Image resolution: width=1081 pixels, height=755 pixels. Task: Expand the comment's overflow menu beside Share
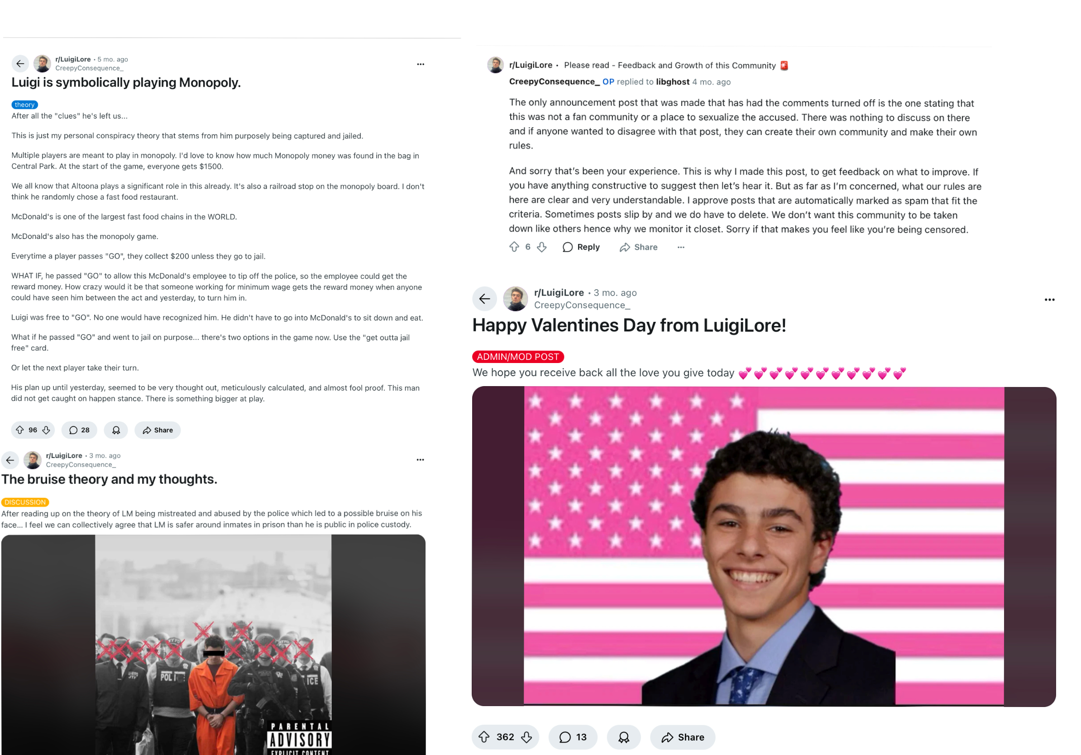click(x=681, y=247)
